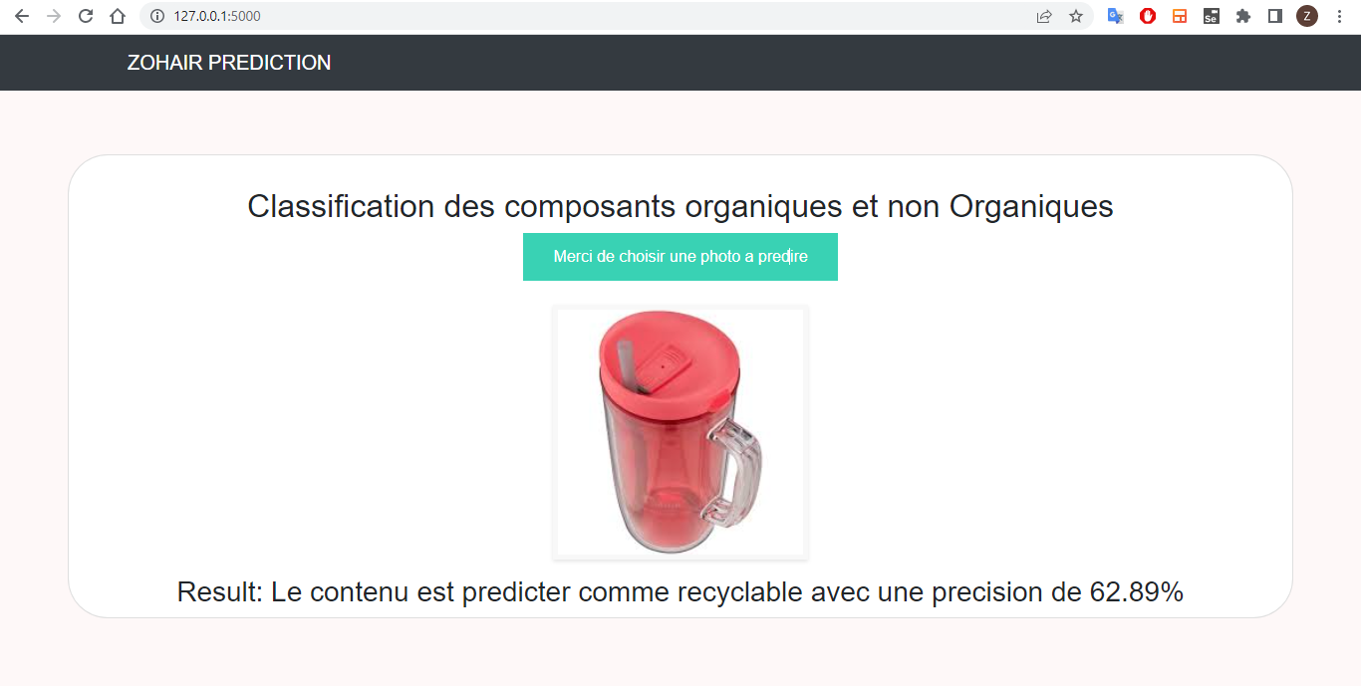Open the Extensions puzzle-piece menu

tap(1242, 16)
